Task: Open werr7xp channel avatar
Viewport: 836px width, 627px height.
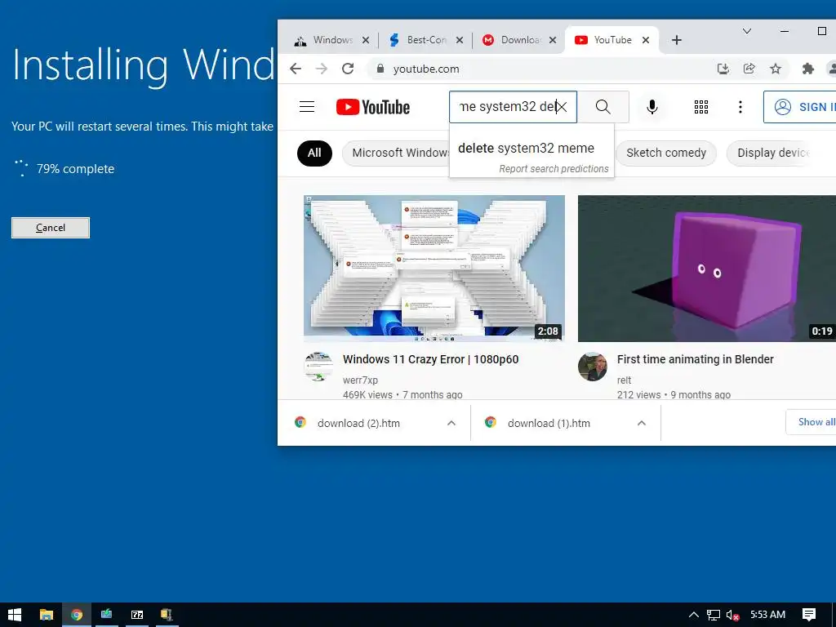Action: click(319, 367)
